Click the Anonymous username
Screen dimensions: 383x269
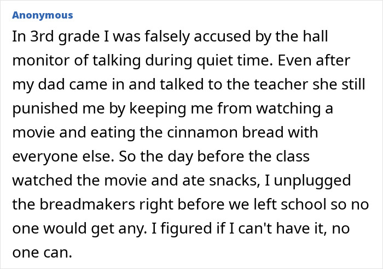(x=43, y=15)
